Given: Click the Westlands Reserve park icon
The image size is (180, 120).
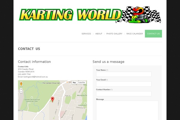Looking at the screenshot, I should (x=84, y=93).
